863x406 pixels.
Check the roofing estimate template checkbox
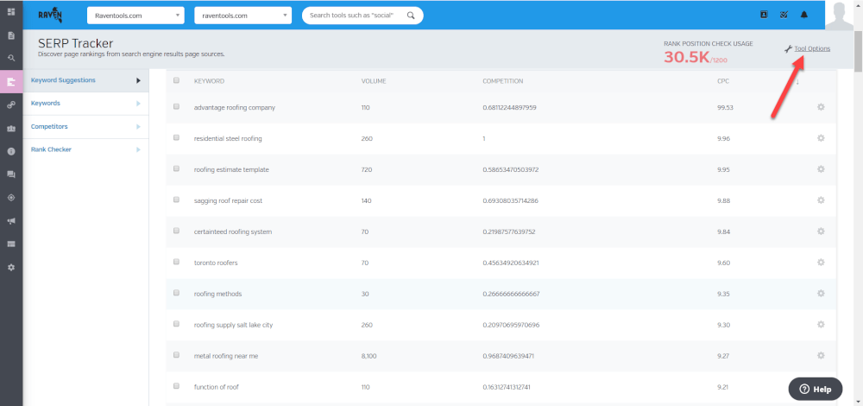pos(177,169)
